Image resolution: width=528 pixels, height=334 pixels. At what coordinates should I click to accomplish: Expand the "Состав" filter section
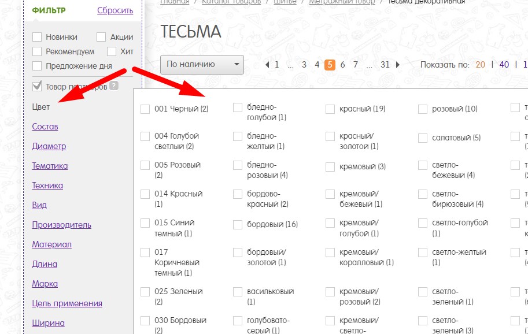(x=45, y=127)
